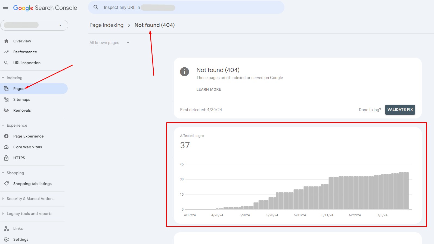Screen dimensions: 434x244
Task: Click the Shopping tab listings tag icon
Action: coord(6,184)
